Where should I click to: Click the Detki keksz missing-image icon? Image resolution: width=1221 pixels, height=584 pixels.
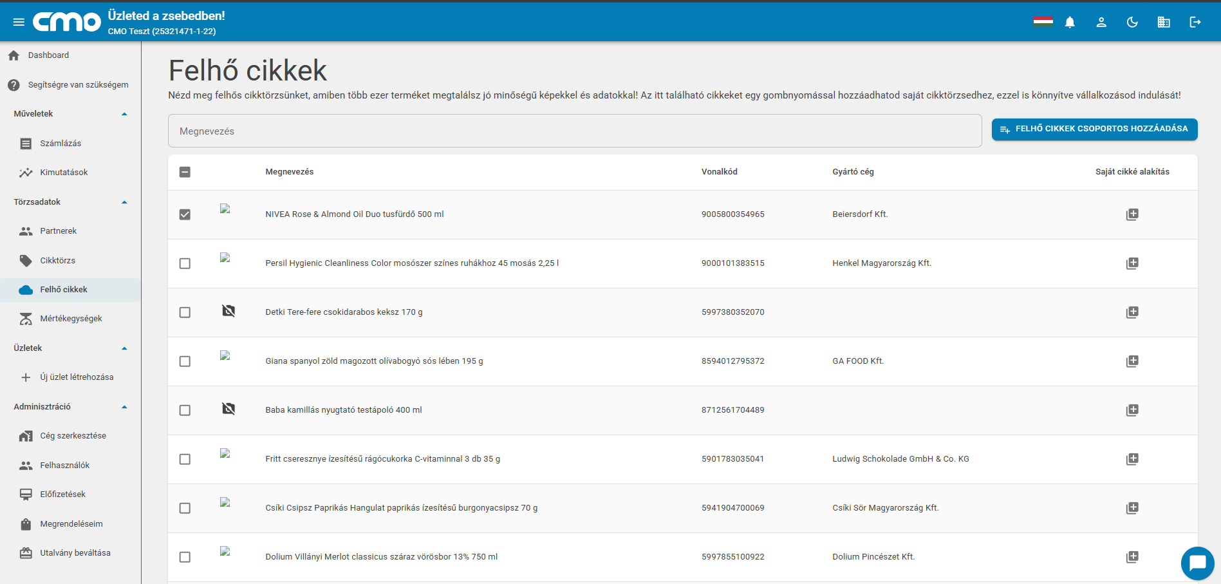pyautogui.click(x=228, y=312)
